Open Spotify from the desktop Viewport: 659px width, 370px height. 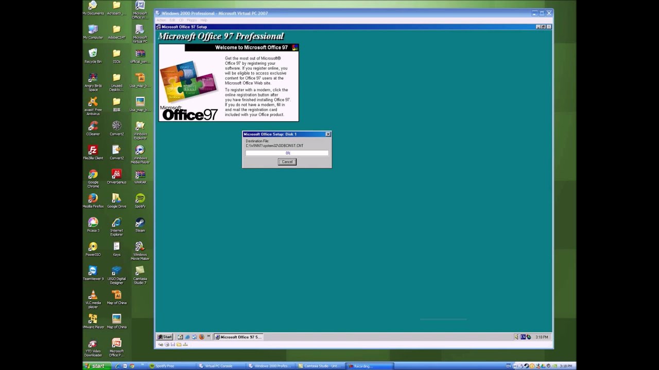pos(140,199)
